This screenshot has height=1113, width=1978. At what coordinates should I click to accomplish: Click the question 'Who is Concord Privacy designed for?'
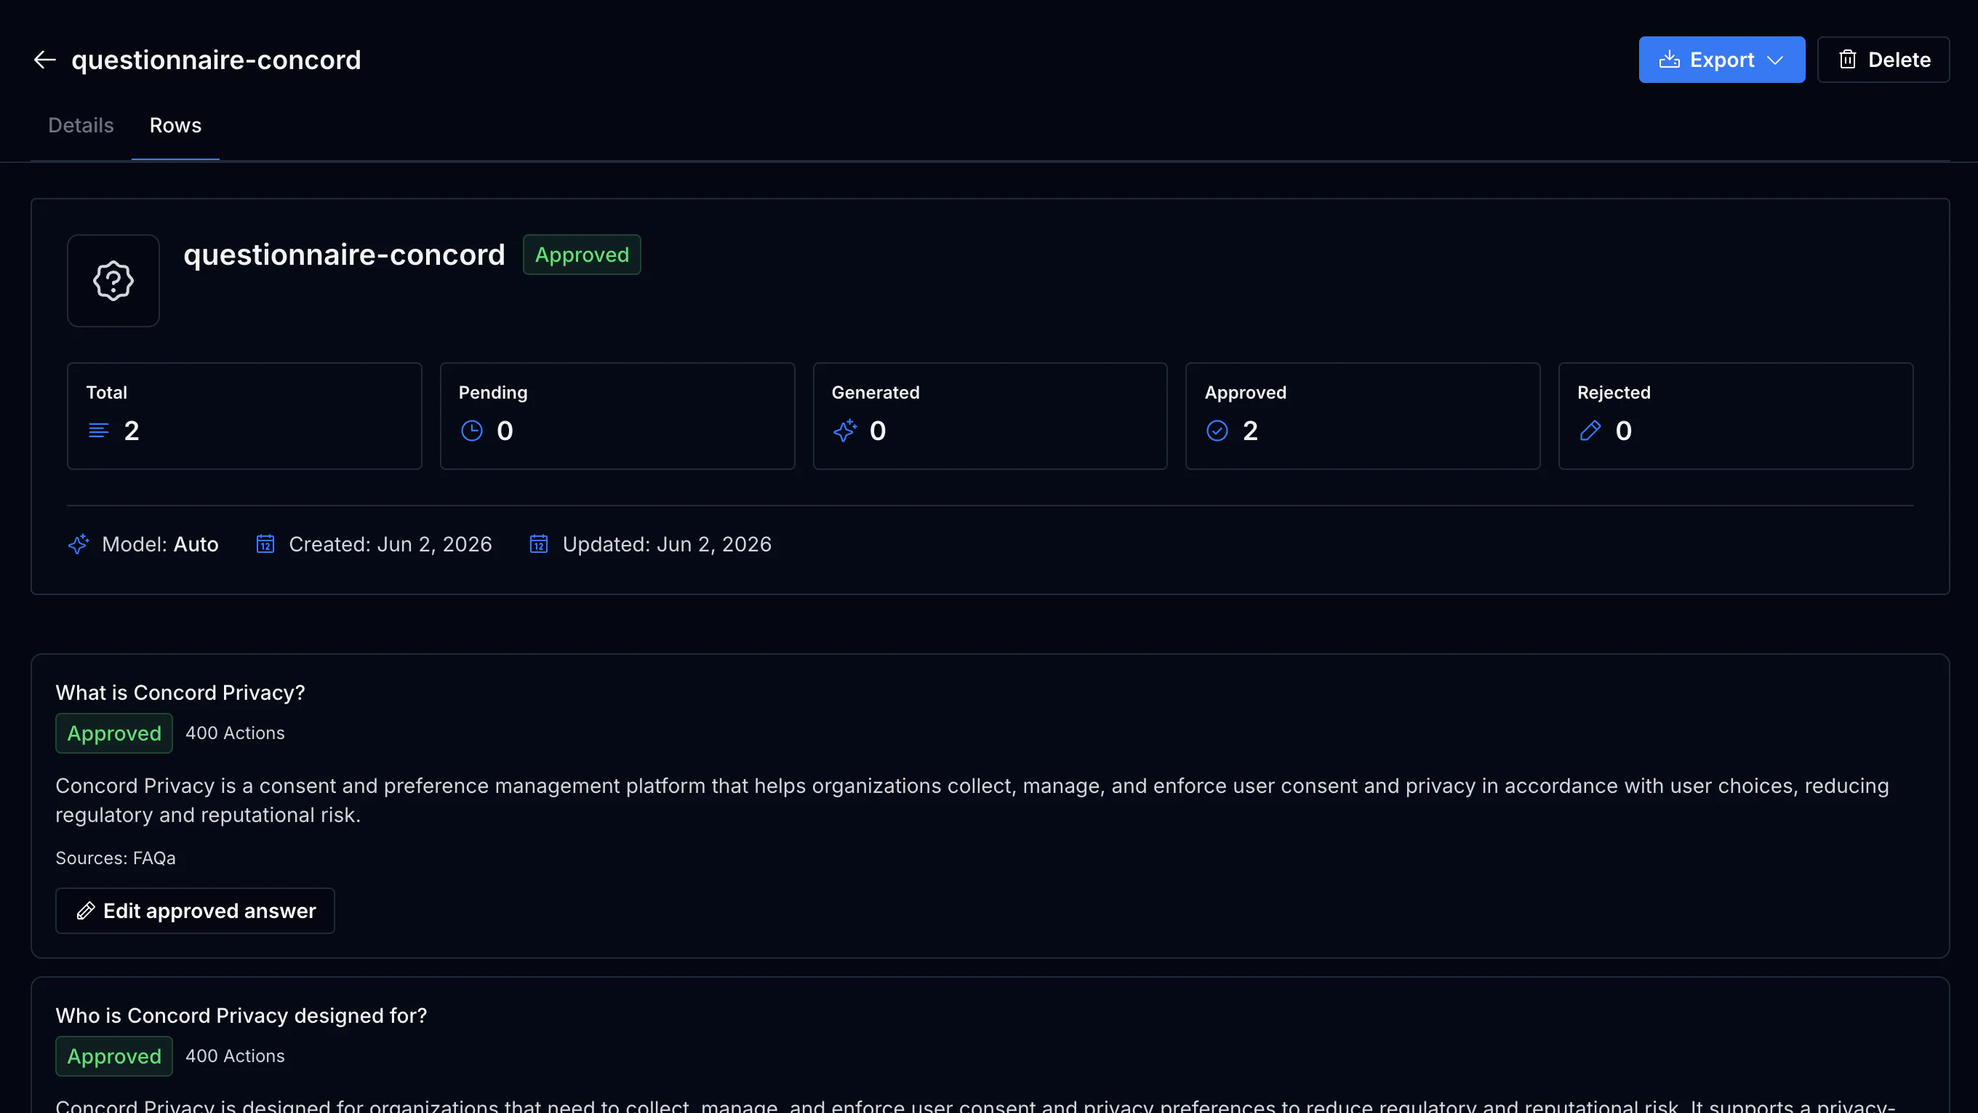(241, 1016)
